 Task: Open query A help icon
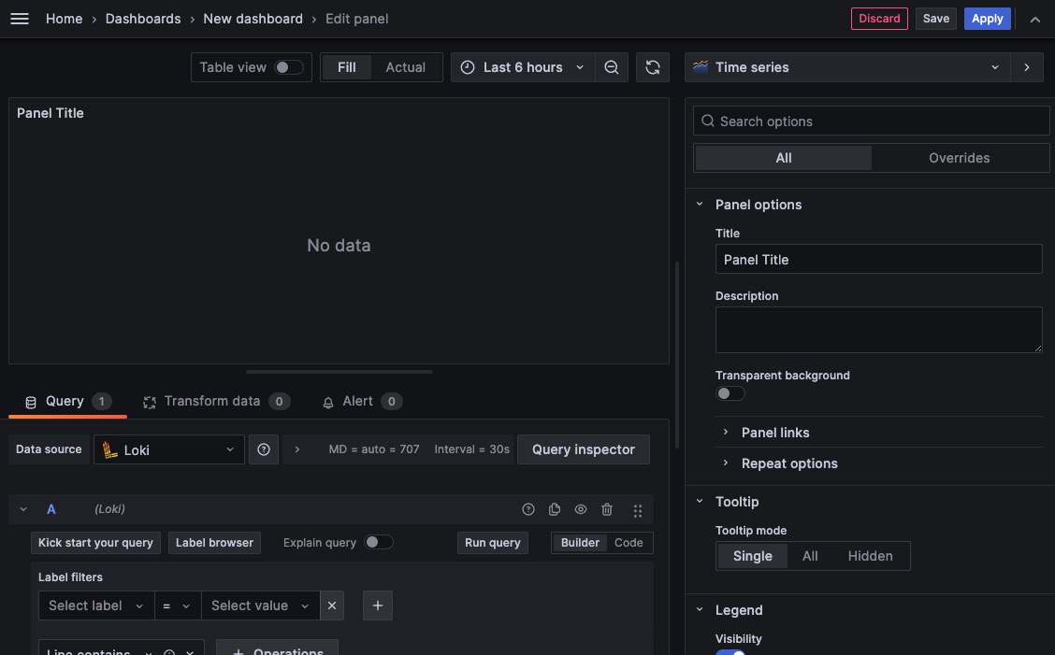[528, 509]
